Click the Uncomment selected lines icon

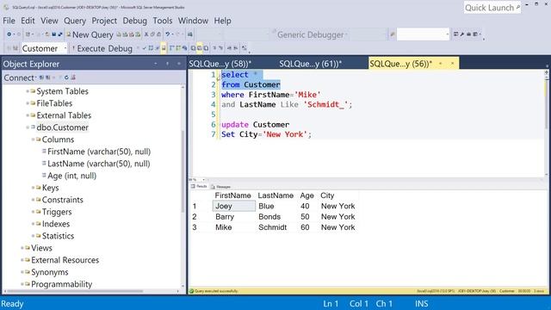pyautogui.click(x=220, y=48)
